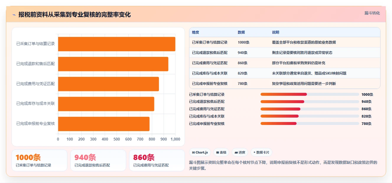Viewport: 392px width, 183px height.
Task: Click the 1000条 progress bar for 已采集订单与结算记录
Action: point(310,94)
